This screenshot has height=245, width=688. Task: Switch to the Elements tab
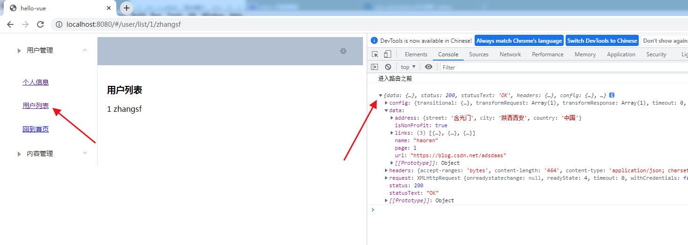416,54
